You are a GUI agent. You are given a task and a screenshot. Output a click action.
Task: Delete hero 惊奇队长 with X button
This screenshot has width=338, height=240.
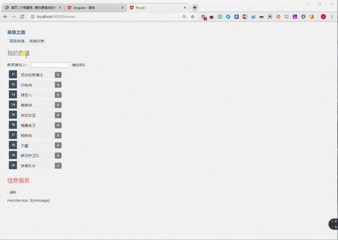[58, 166]
